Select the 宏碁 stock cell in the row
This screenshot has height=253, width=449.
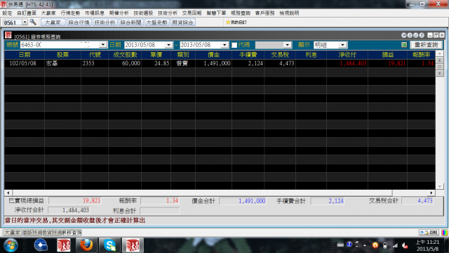[62, 63]
